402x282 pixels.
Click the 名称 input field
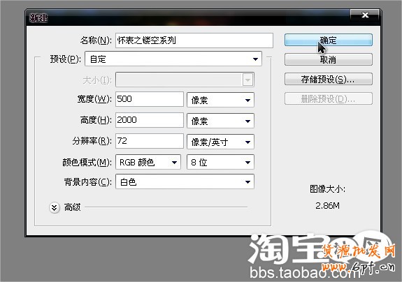coord(194,40)
